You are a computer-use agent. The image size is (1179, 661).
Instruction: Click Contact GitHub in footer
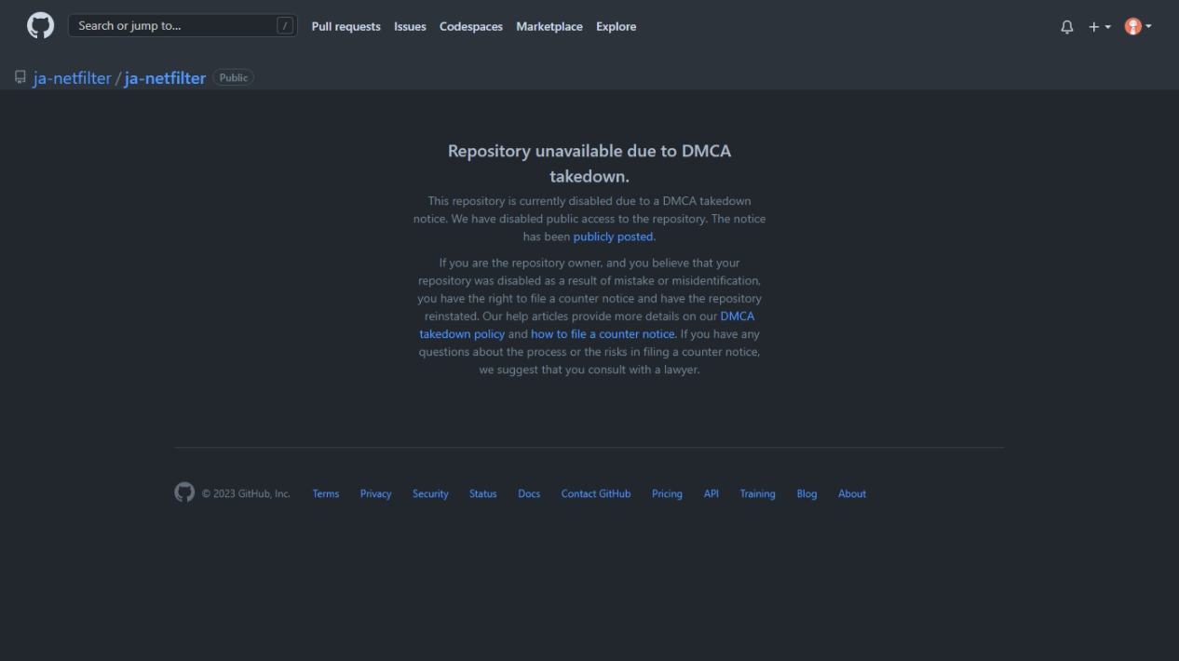pos(596,494)
